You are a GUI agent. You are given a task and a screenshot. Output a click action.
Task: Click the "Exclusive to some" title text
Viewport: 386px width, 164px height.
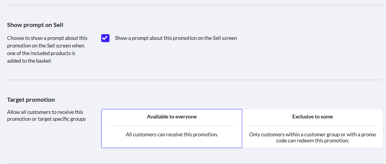(313, 117)
